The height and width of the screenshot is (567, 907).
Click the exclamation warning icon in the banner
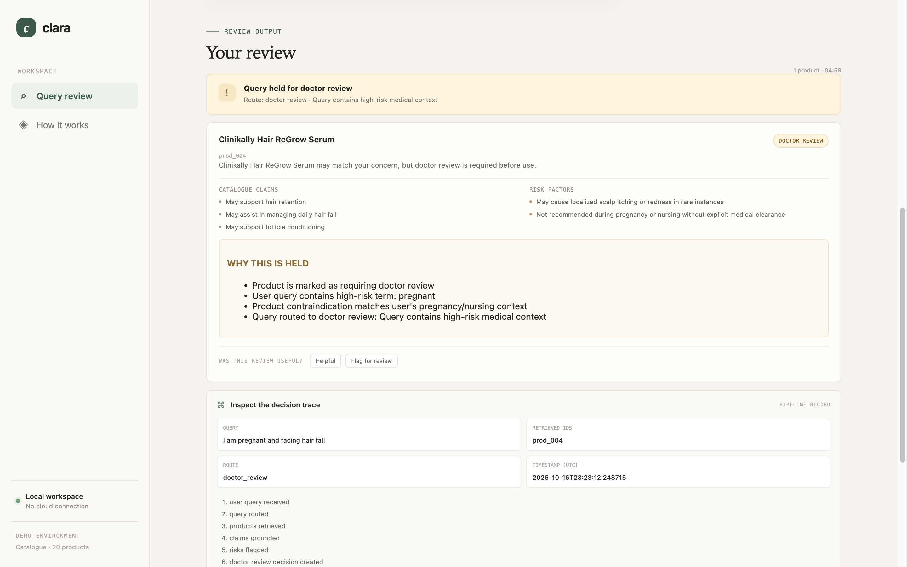[227, 93]
